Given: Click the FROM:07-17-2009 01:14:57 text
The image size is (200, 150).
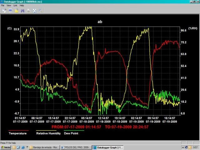Looking at the screenshot, I should click(76, 127).
